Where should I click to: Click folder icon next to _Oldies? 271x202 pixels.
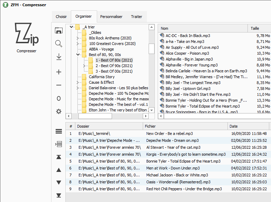(x=84, y=33)
